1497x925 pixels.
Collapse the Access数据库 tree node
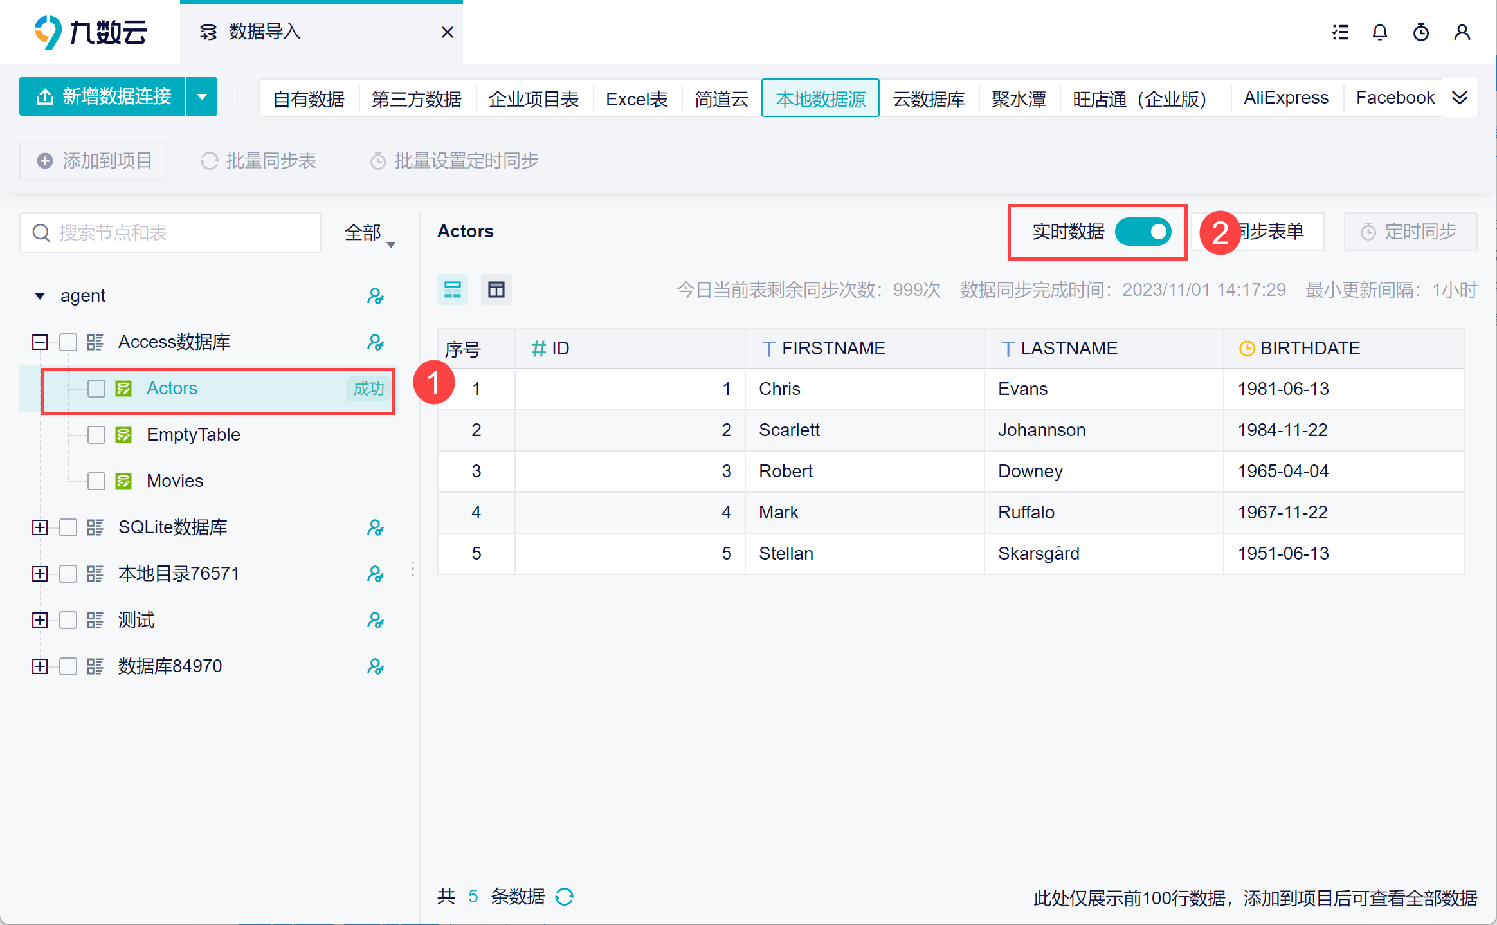pos(40,342)
